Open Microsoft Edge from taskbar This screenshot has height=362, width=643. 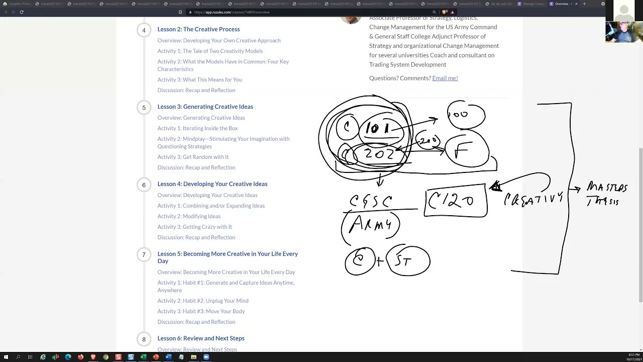68,357
